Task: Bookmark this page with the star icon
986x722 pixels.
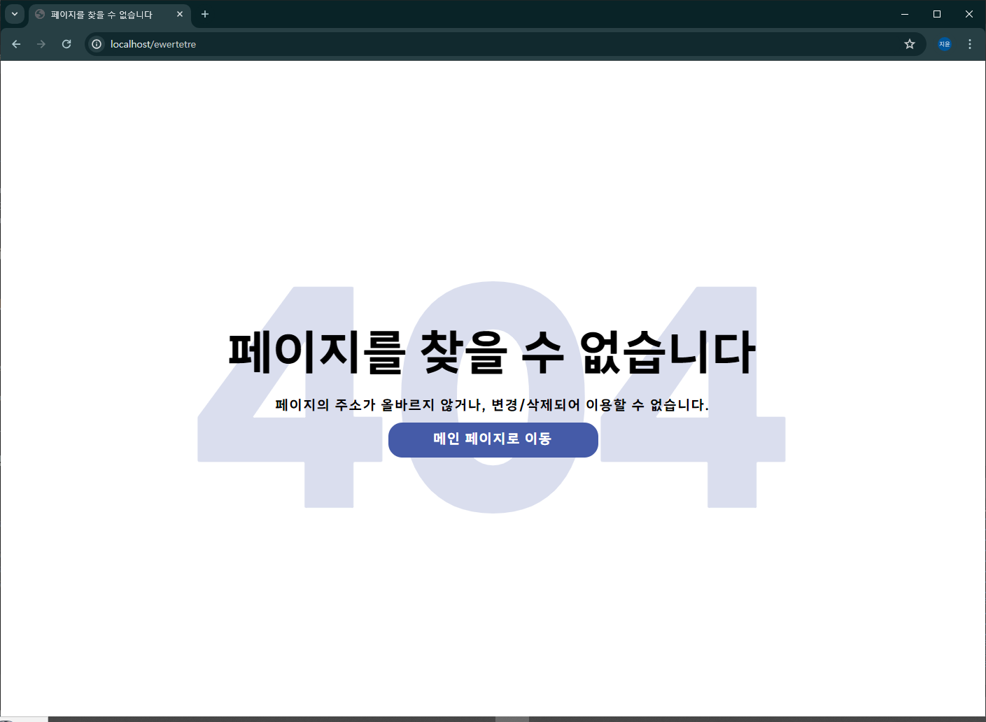Action: click(x=910, y=44)
